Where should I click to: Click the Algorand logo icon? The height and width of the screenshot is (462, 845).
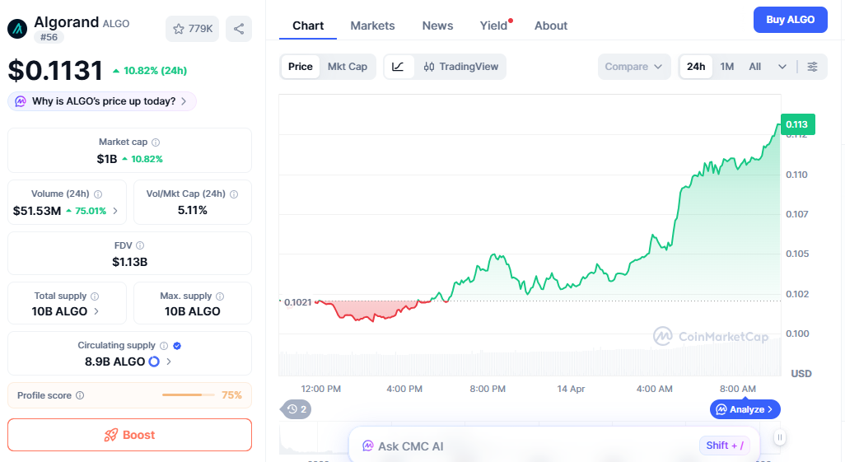[17, 29]
